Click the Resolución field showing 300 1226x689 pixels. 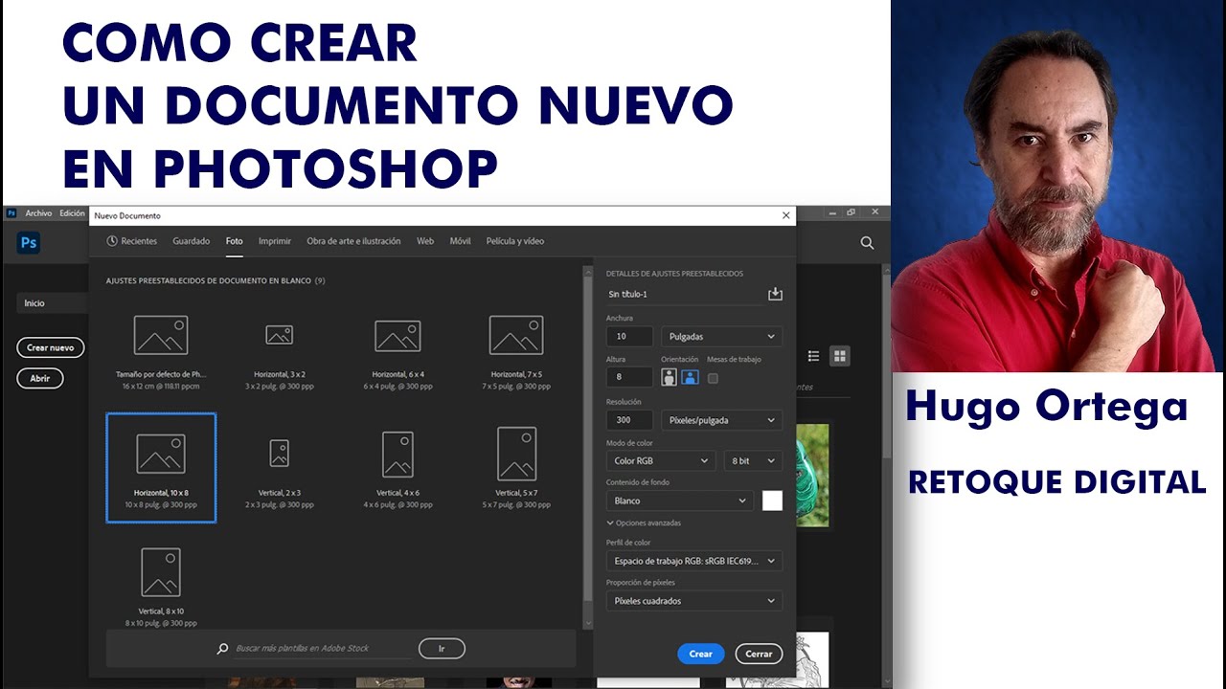629,420
